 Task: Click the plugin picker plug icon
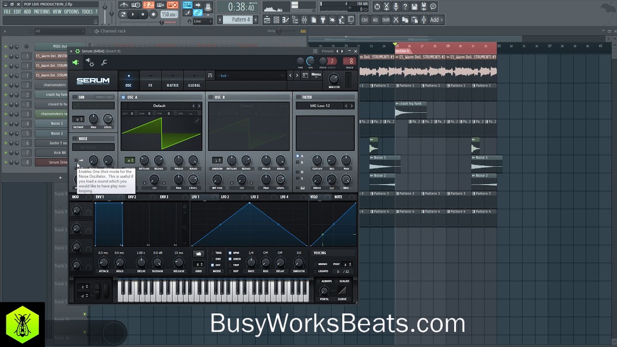(x=323, y=20)
